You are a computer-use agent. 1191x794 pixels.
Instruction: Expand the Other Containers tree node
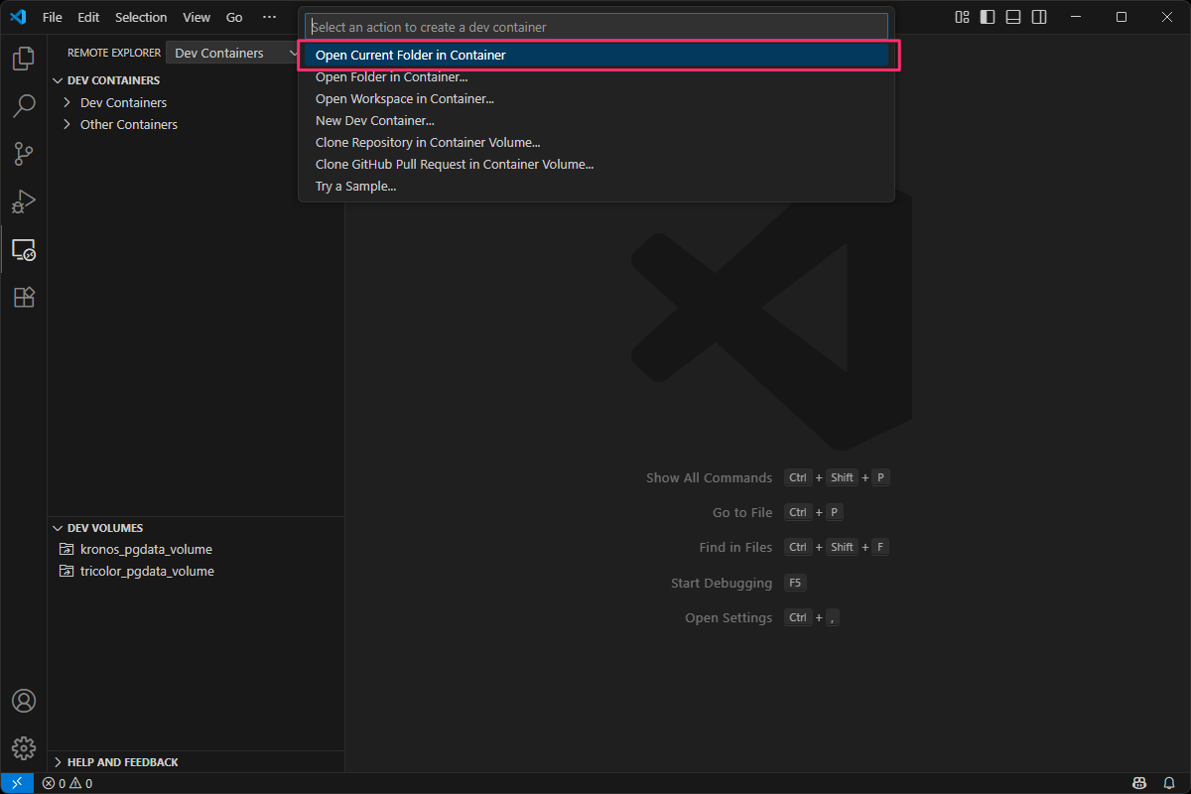(196, 124)
